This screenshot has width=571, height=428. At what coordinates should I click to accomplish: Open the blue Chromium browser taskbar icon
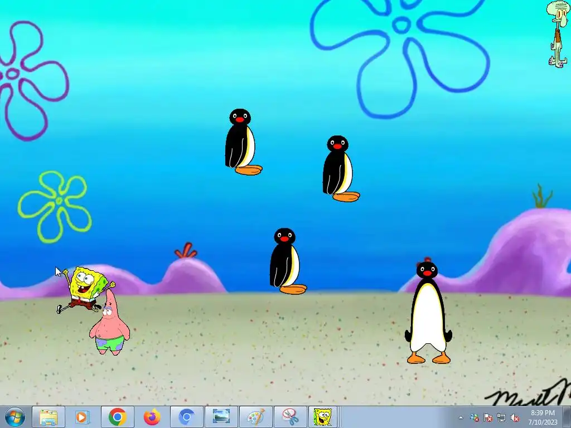click(186, 417)
